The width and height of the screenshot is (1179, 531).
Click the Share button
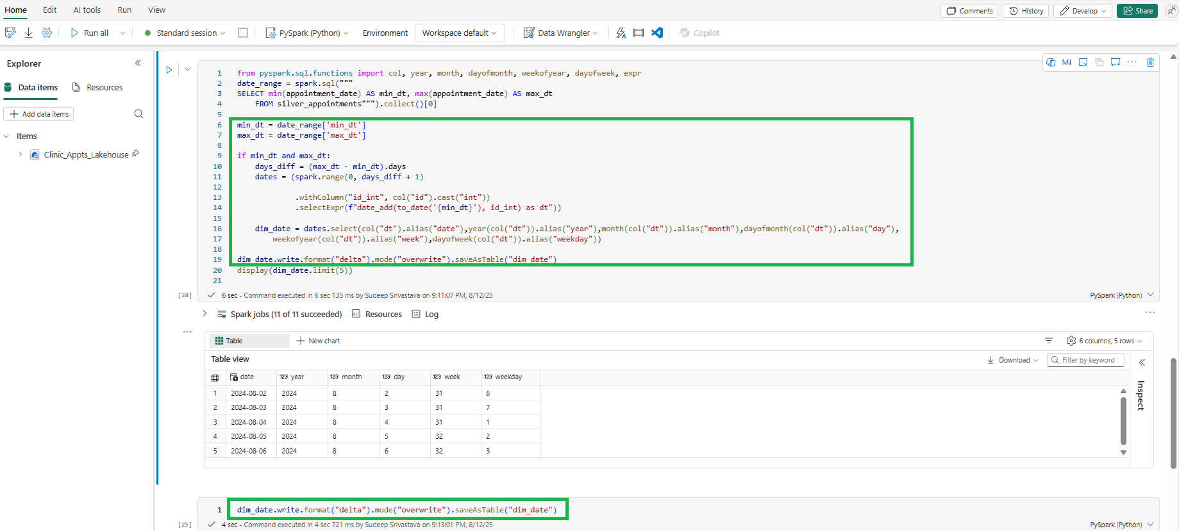(x=1137, y=11)
